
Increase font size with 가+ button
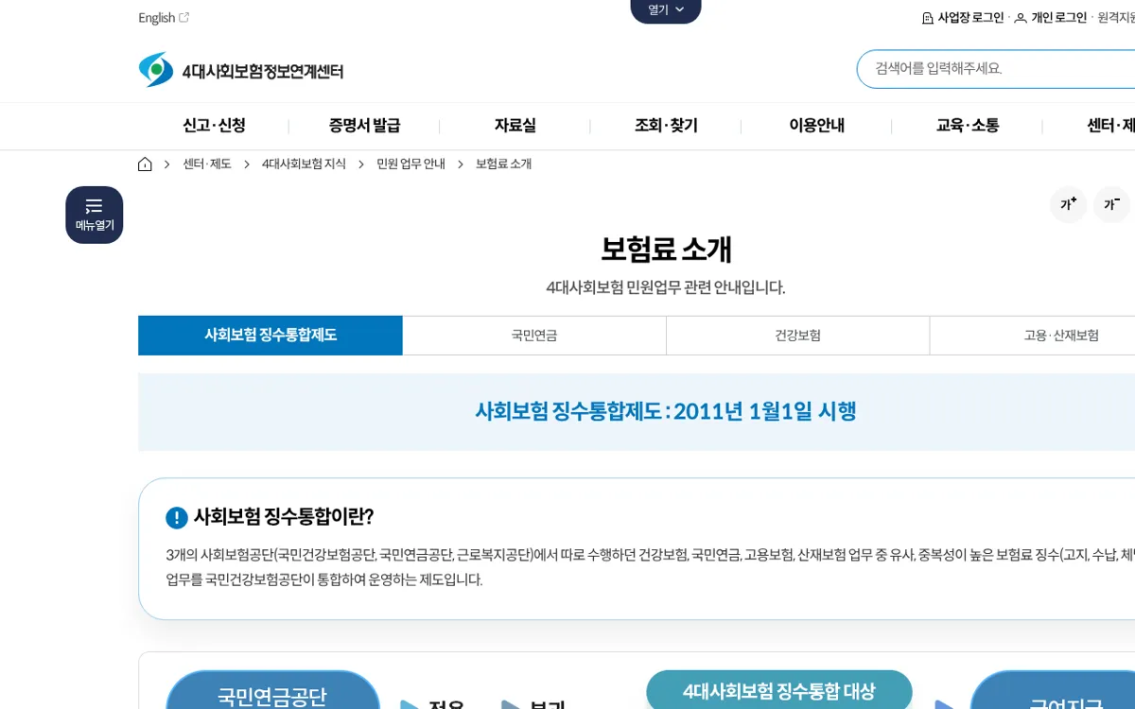pyautogui.click(x=1069, y=204)
